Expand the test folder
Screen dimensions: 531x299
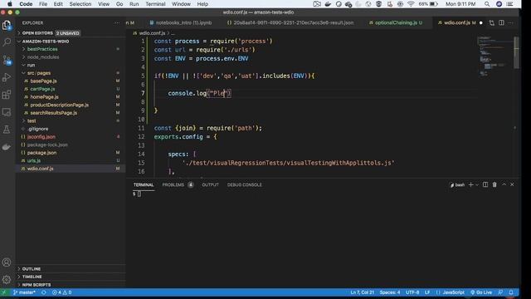(32, 120)
